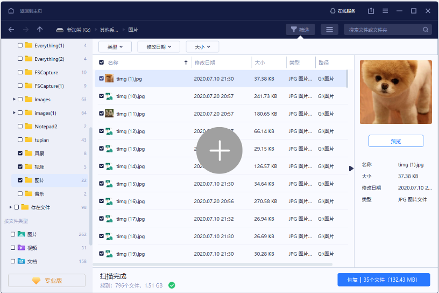Open the 类型 filter dropdown
The height and width of the screenshot is (293, 439).
pos(115,47)
